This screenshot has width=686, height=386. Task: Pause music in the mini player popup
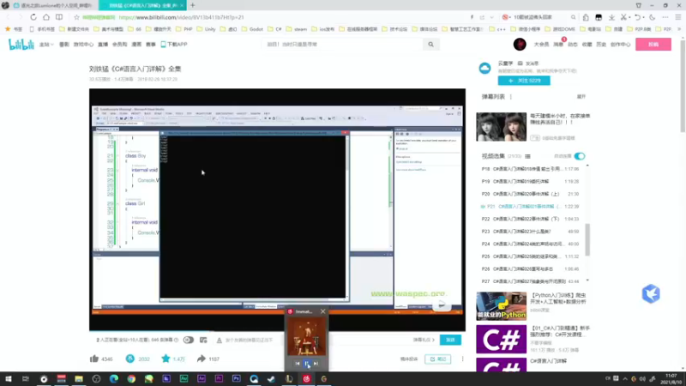click(307, 364)
